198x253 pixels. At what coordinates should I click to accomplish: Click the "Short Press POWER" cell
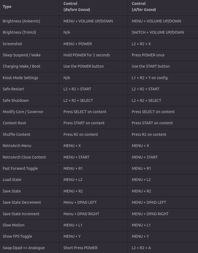click(80, 248)
